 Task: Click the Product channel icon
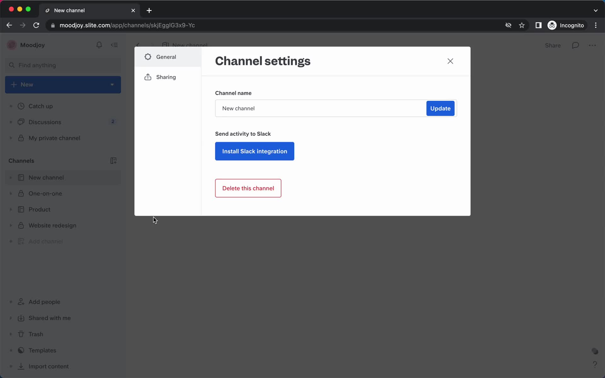pyautogui.click(x=21, y=209)
